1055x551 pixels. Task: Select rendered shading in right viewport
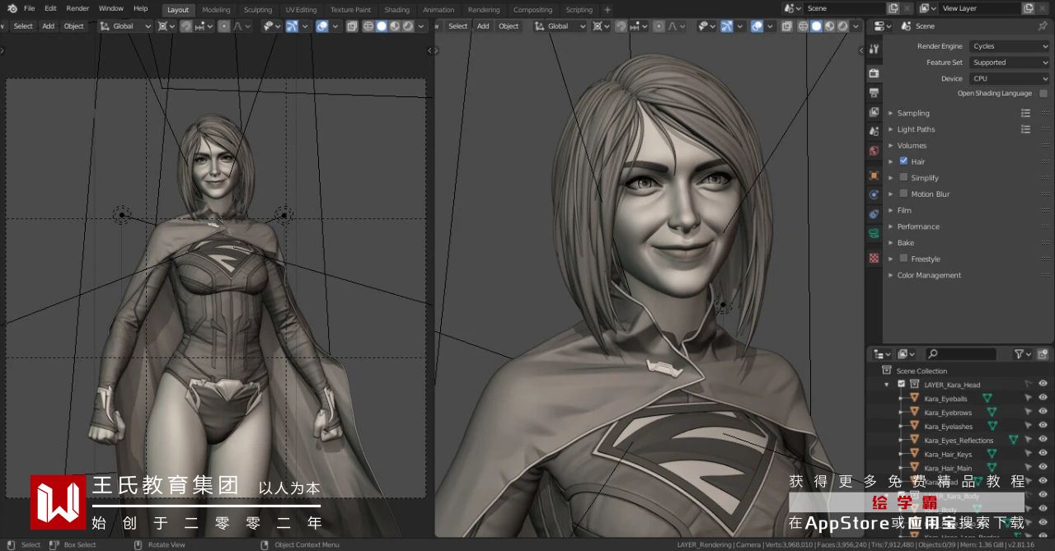(x=843, y=26)
